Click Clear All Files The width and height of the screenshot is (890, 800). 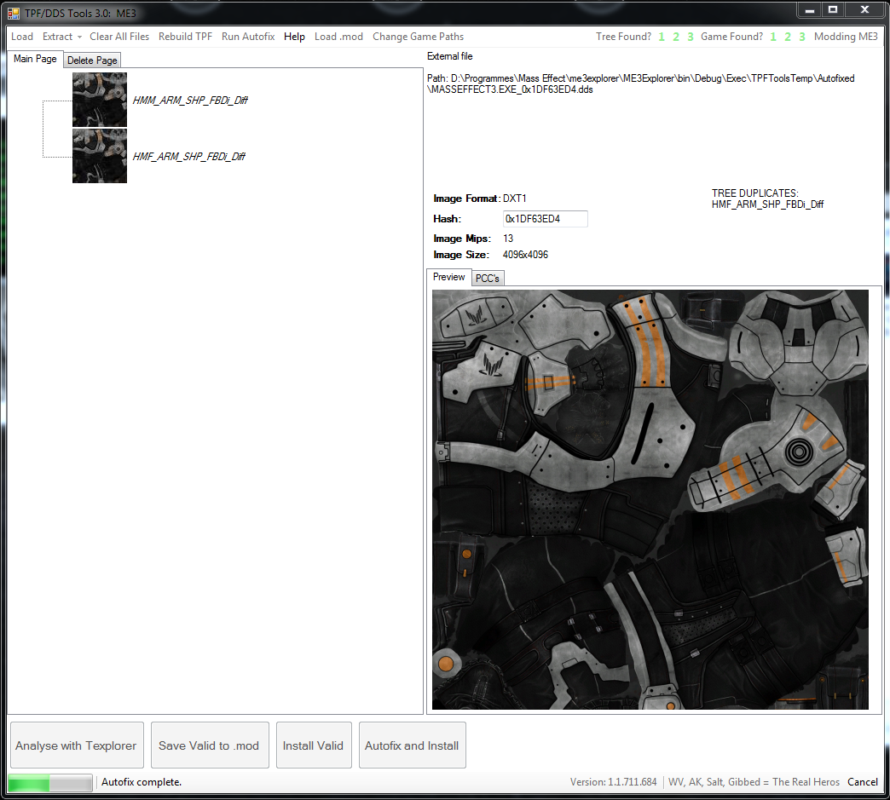tap(119, 37)
